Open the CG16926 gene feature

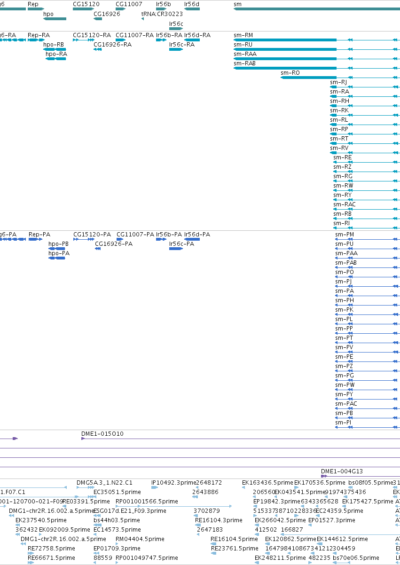pos(97,19)
